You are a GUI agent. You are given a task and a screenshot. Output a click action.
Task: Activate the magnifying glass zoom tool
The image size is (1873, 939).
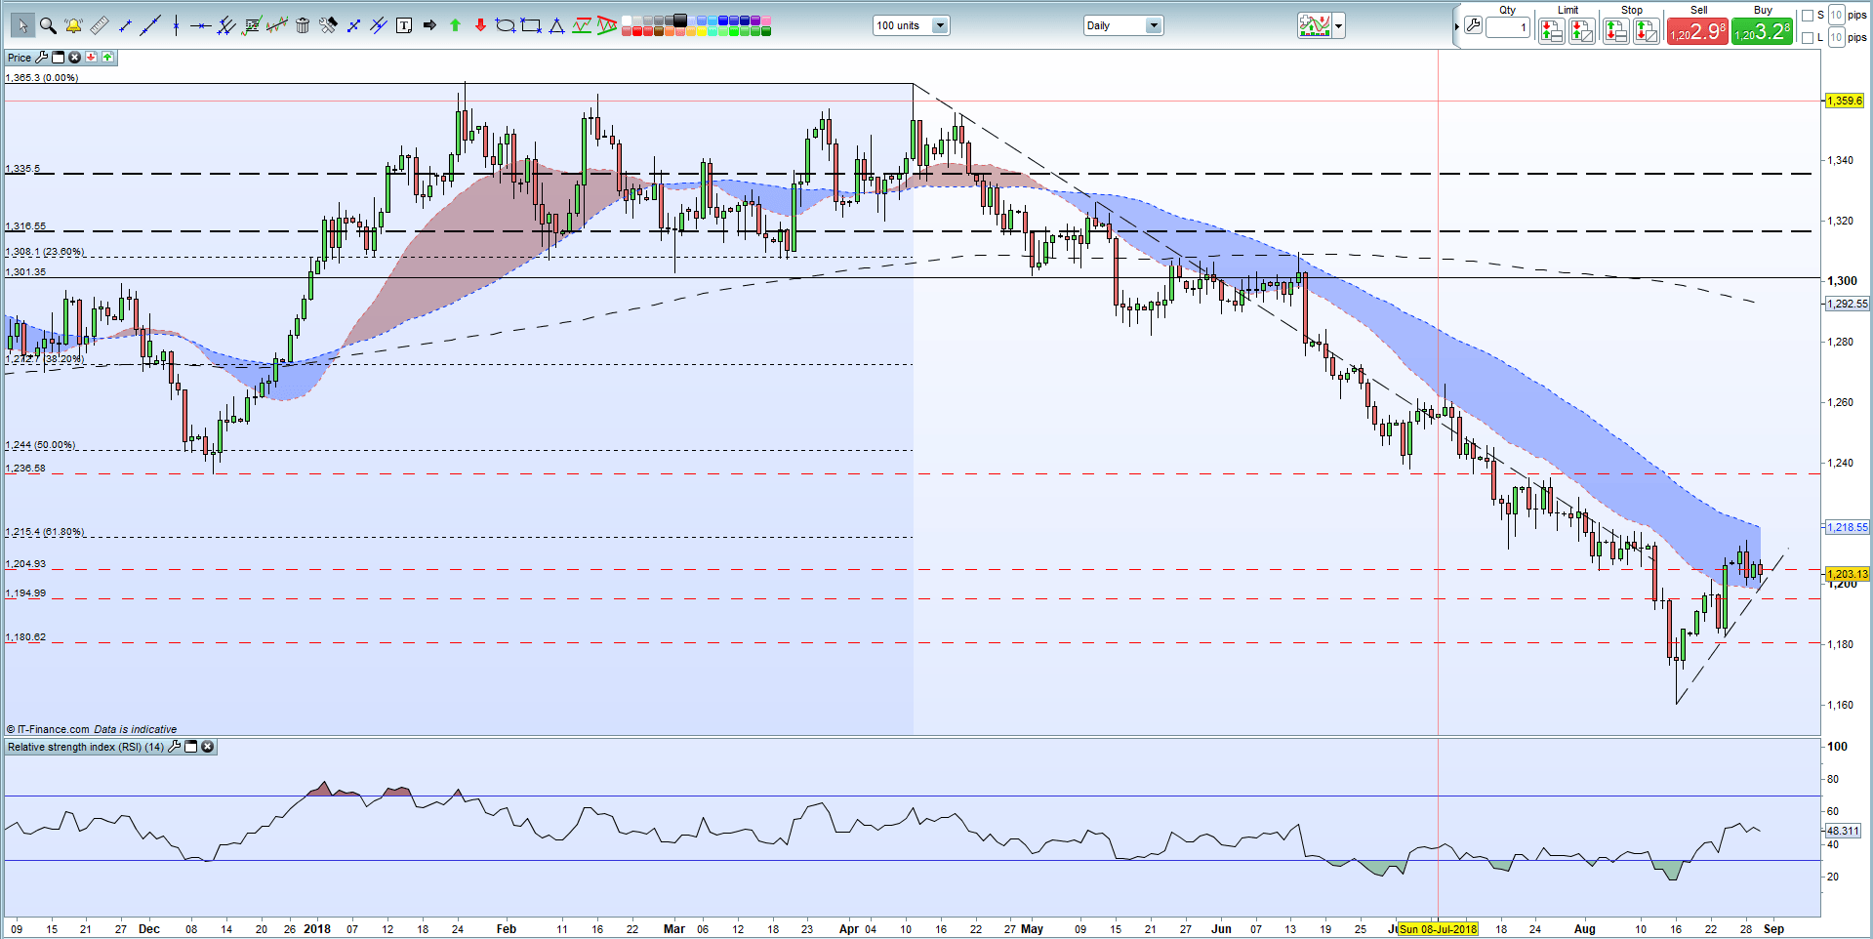click(48, 25)
